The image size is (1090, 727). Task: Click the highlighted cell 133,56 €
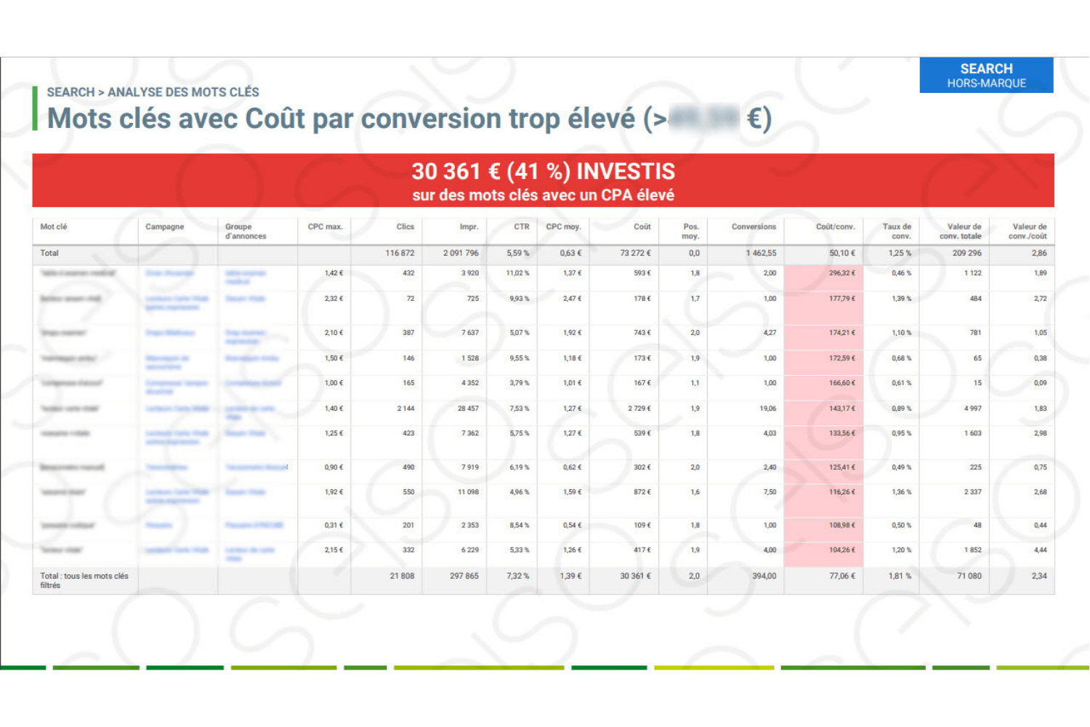click(824, 442)
